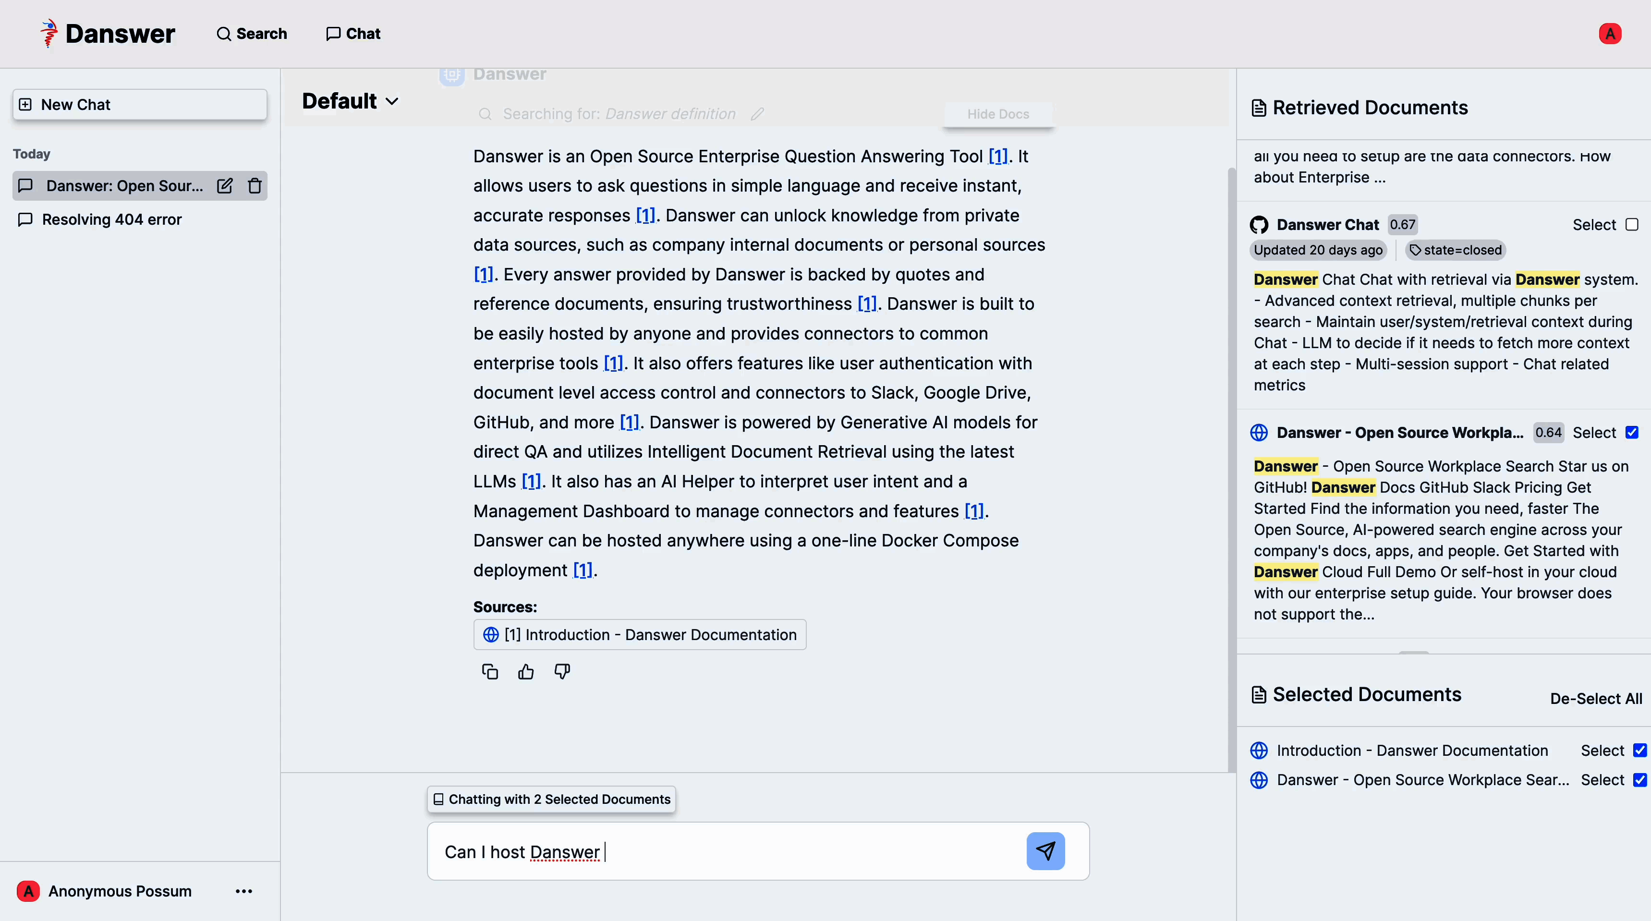Deselect Introduction - Danswer Documentation checkbox
Viewport: 1651px width, 921px height.
point(1639,751)
